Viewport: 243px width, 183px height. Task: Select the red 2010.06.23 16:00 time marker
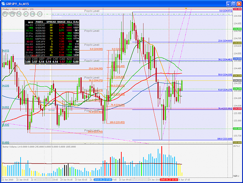pyautogui.click(x=169, y=180)
